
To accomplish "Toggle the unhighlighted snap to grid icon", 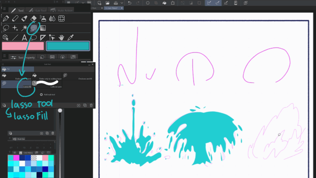I will pos(226,3).
